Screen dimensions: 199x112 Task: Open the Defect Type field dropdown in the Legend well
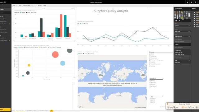(x=188, y=31)
